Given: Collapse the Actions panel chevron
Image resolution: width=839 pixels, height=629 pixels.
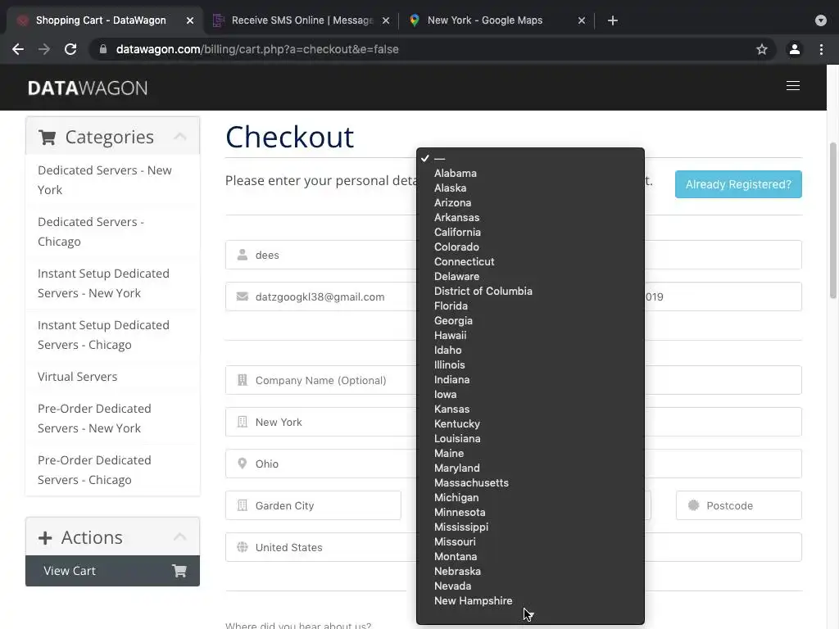Looking at the screenshot, I should (x=180, y=537).
